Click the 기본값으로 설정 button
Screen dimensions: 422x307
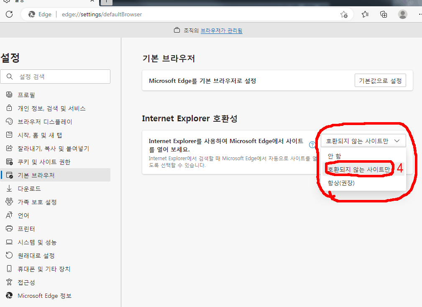(380, 80)
